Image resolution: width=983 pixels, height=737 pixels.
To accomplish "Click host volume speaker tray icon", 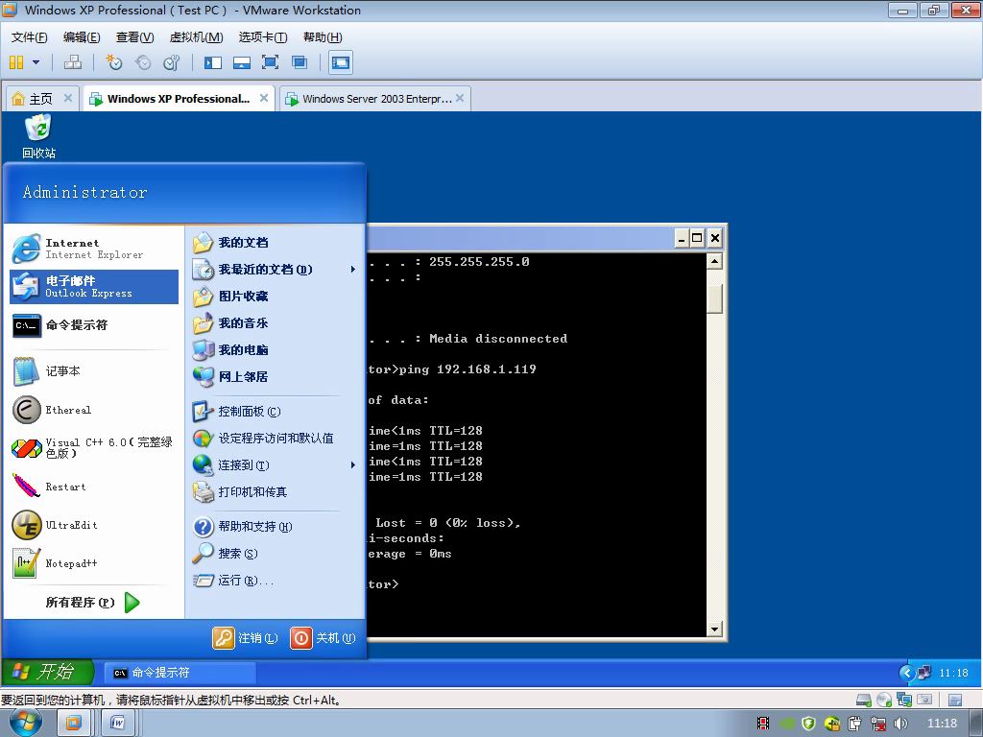I will point(900,724).
